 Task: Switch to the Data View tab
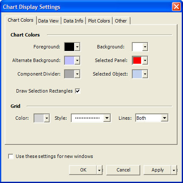pyautogui.click(x=48, y=21)
